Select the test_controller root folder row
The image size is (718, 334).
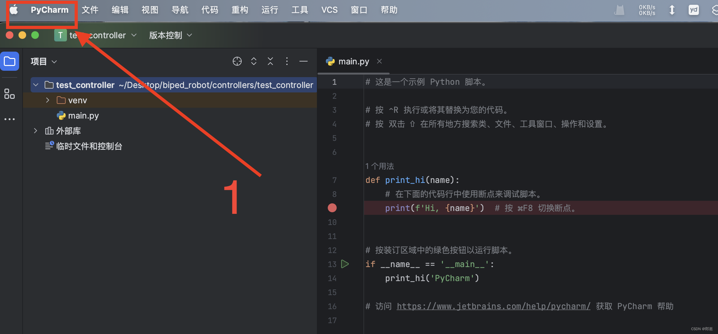(174, 85)
